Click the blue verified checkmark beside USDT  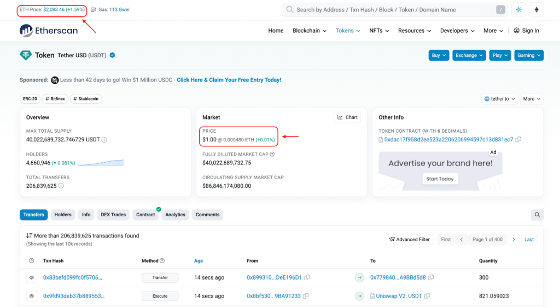tap(112, 55)
